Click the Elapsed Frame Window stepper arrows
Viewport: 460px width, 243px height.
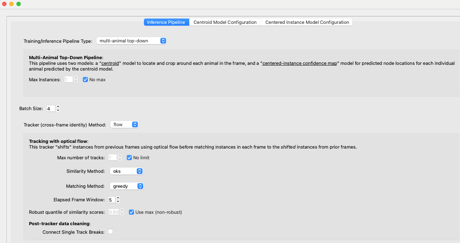click(x=118, y=200)
